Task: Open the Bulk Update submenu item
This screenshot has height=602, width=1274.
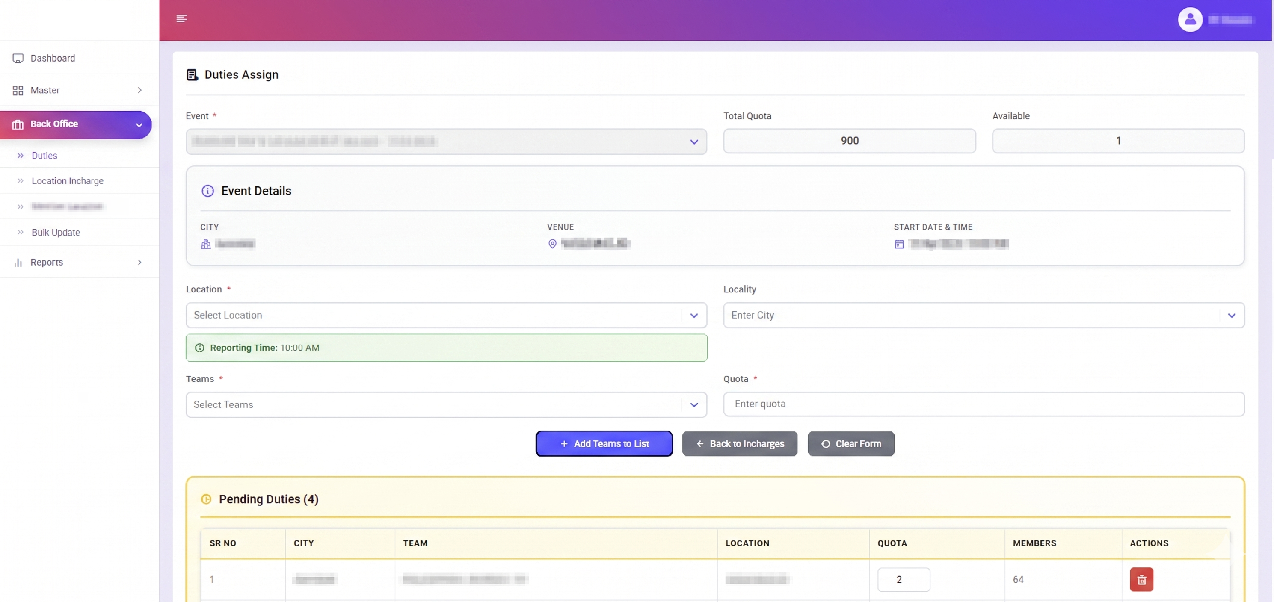Action: 79,232
